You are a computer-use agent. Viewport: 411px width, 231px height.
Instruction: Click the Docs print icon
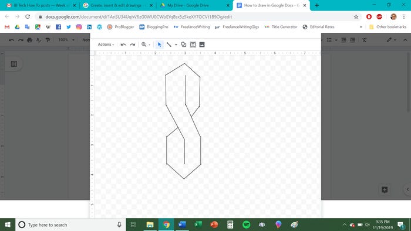pos(29,40)
